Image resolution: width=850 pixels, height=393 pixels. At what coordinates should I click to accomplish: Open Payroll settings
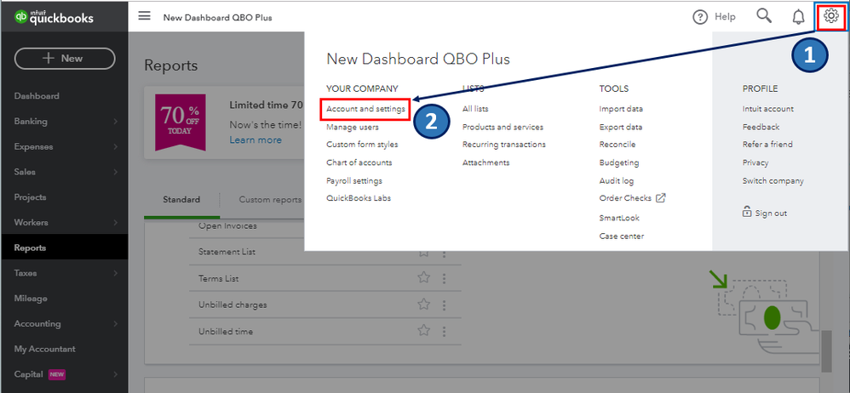coord(354,181)
